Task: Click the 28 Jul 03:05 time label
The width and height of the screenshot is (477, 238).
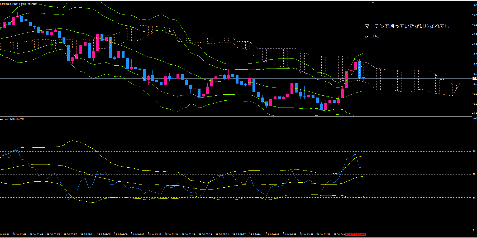Action: [x=104, y=234]
